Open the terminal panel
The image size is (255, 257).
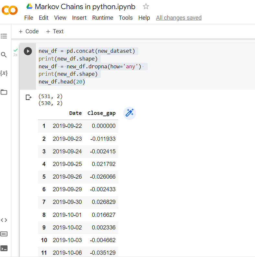(4, 249)
